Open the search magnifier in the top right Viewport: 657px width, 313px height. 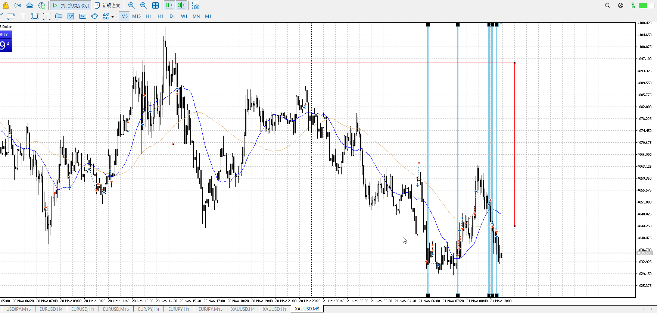click(607, 5)
